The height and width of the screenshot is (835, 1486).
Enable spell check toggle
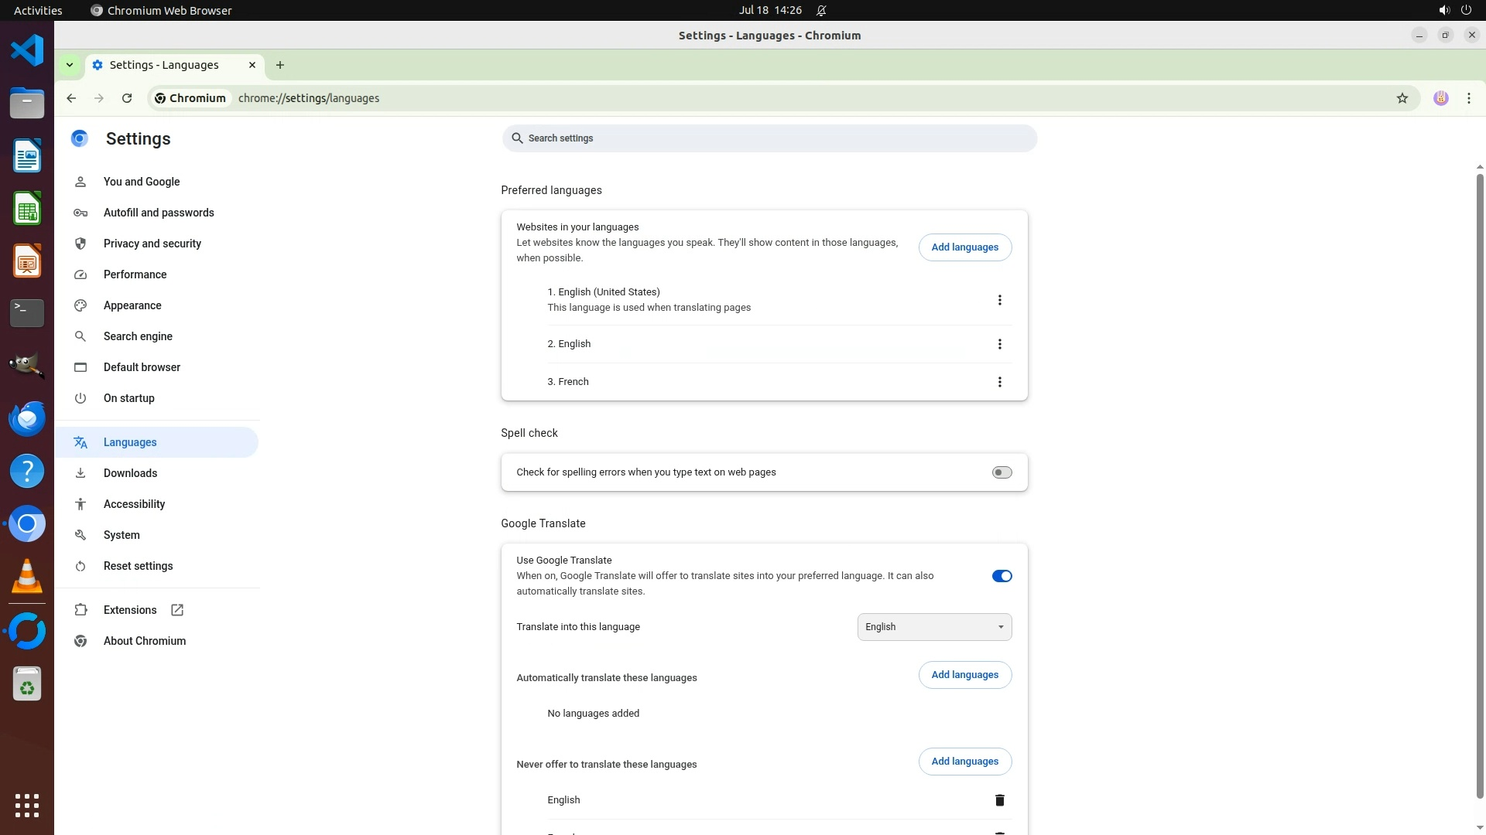[1002, 472]
